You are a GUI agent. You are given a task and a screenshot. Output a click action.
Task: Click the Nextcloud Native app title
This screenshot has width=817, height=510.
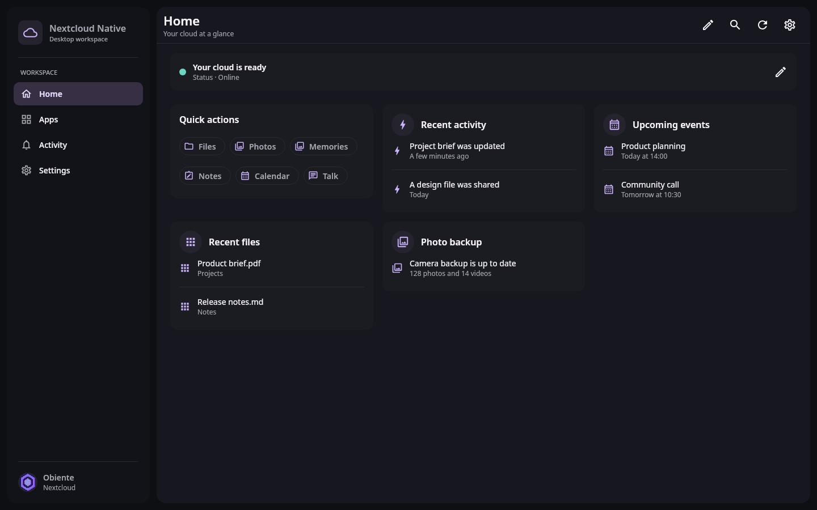click(87, 28)
